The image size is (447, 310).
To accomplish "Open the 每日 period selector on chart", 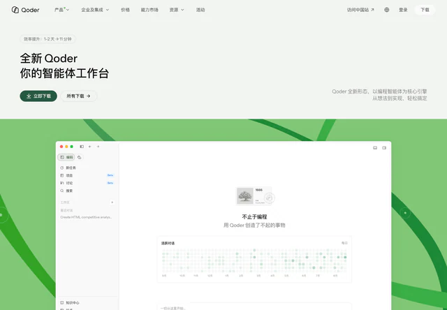I will pos(344,243).
